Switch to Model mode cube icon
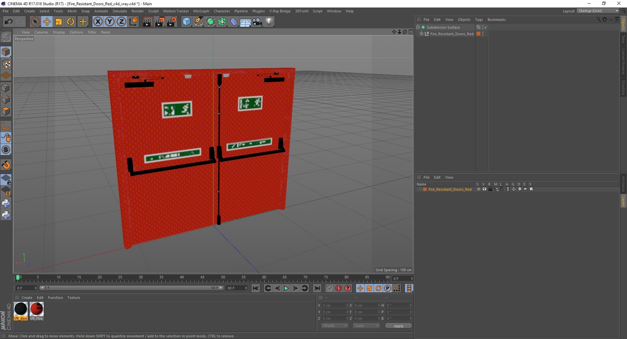The width and height of the screenshot is (627, 339). (6, 52)
